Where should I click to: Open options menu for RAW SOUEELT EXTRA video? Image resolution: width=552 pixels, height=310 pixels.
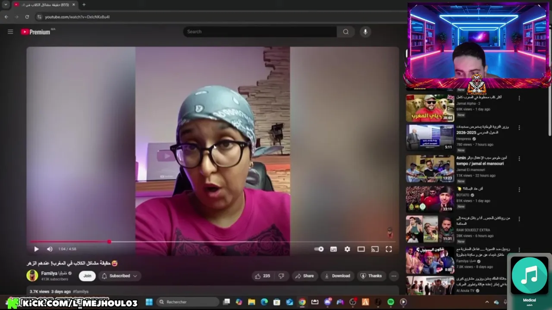519,219
